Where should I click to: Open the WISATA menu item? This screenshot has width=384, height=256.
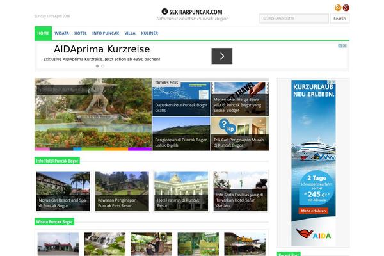tap(61, 33)
